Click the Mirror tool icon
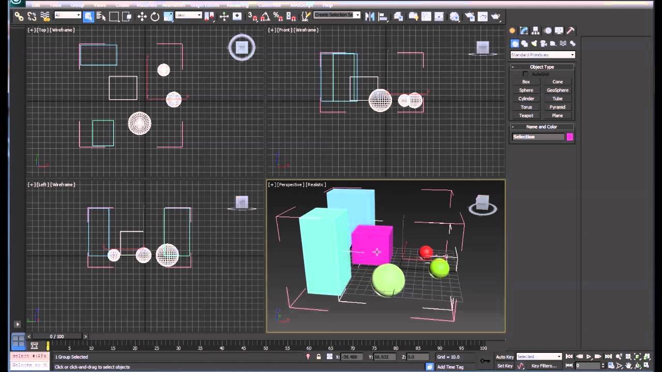This screenshot has height=372, width=662. pos(369,17)
